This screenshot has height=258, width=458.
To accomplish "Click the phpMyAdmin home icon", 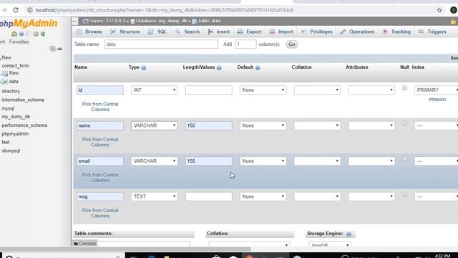I will point(14,34).
